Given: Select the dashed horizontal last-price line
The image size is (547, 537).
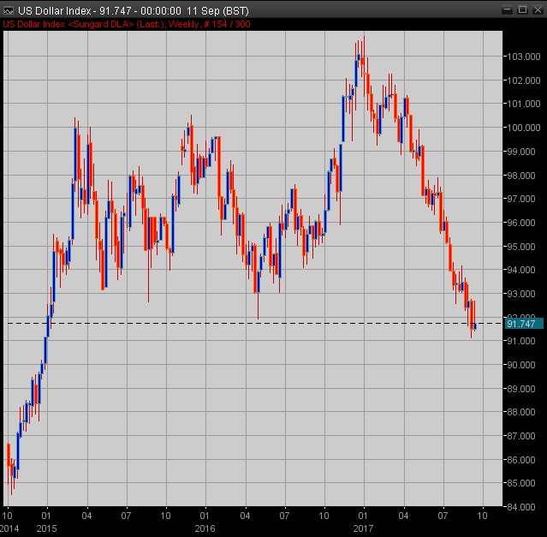Looking at the screenshot, I should coord(257,323).
